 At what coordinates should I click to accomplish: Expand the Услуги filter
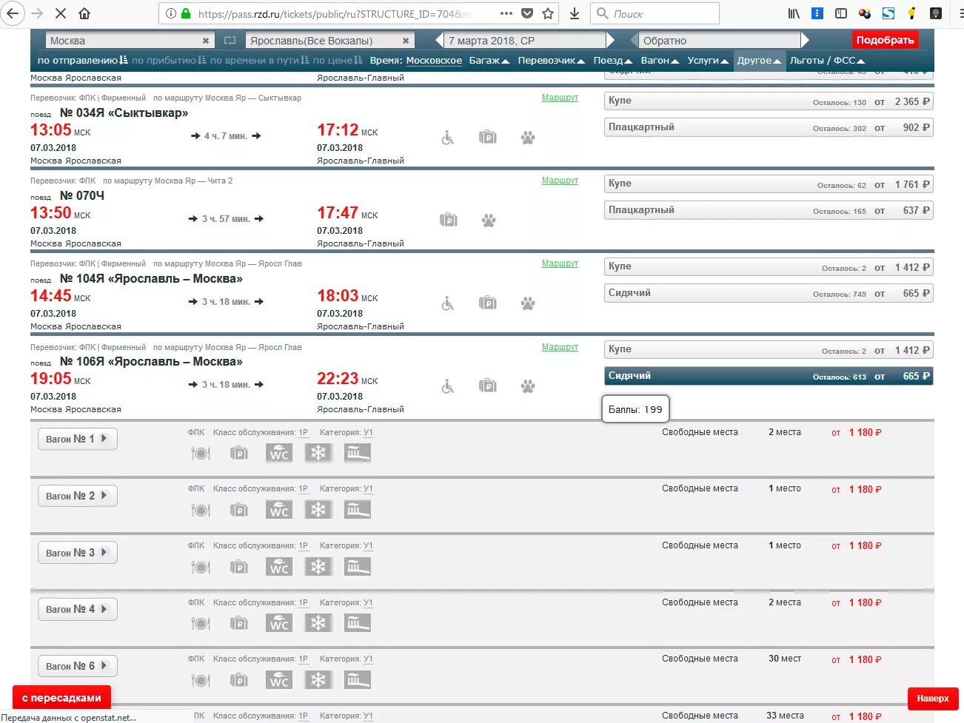(708, 61)
